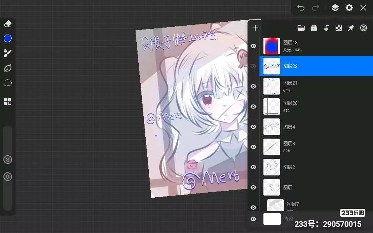373x233 pixels.
Task: Hide layer 图层1
Action: click(x=253, y=187)
